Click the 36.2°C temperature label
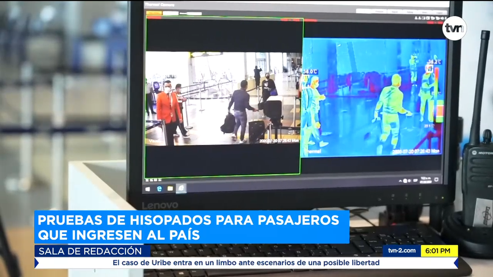The image size is (493, 277). click(x=435, y=62)
